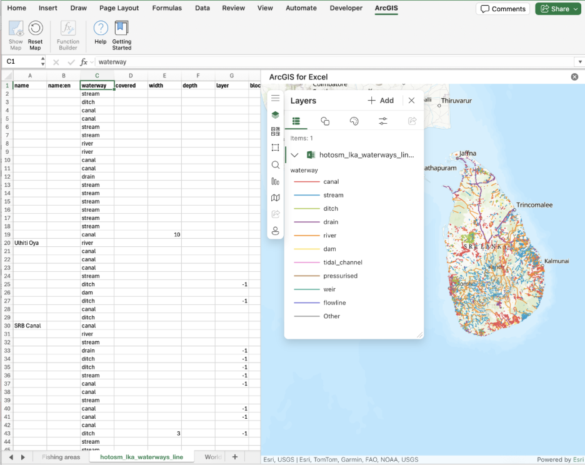Click the Add layer button
The image size is (585, 465).
(381, 101)
